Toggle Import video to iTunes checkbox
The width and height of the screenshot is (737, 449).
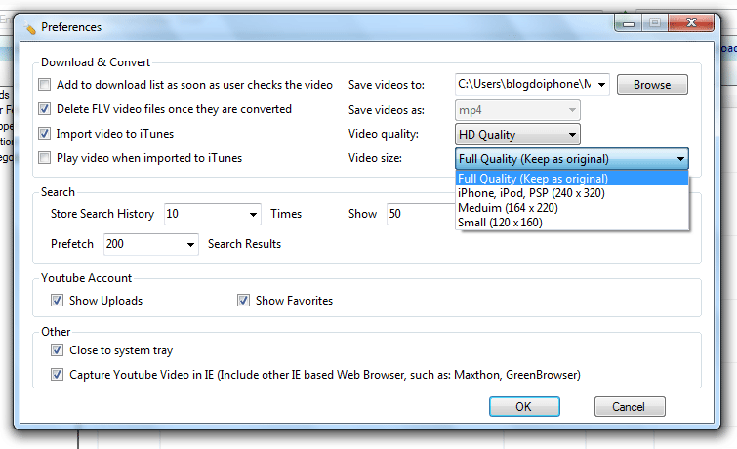coord(44,134)
